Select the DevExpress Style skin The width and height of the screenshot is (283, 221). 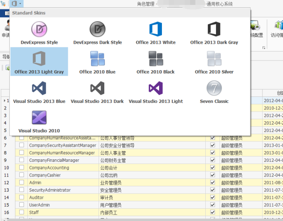[39, 33]
